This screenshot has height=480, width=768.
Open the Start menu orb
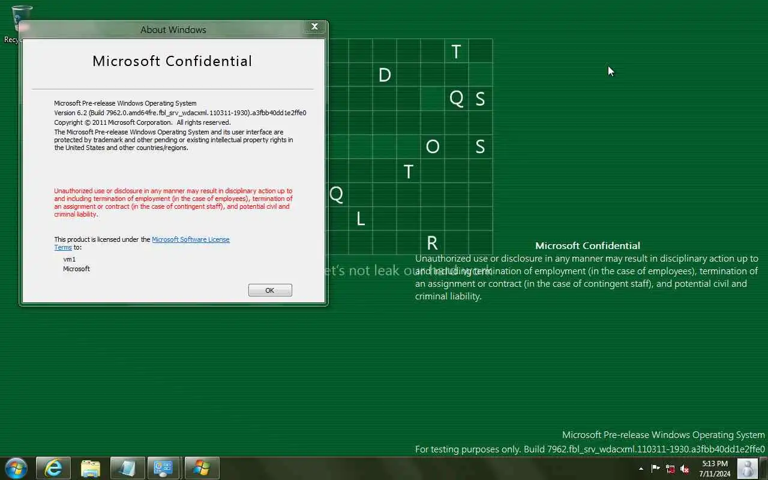16,468
